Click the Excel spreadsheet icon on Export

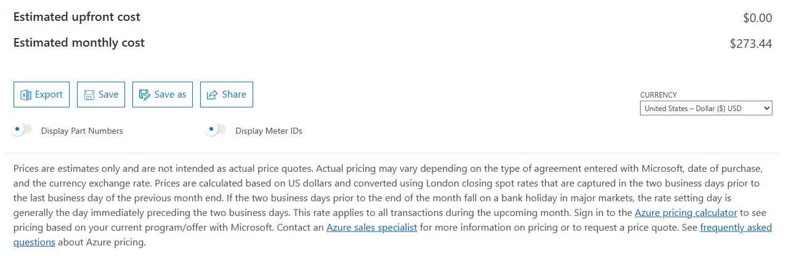tap(26, 95)
